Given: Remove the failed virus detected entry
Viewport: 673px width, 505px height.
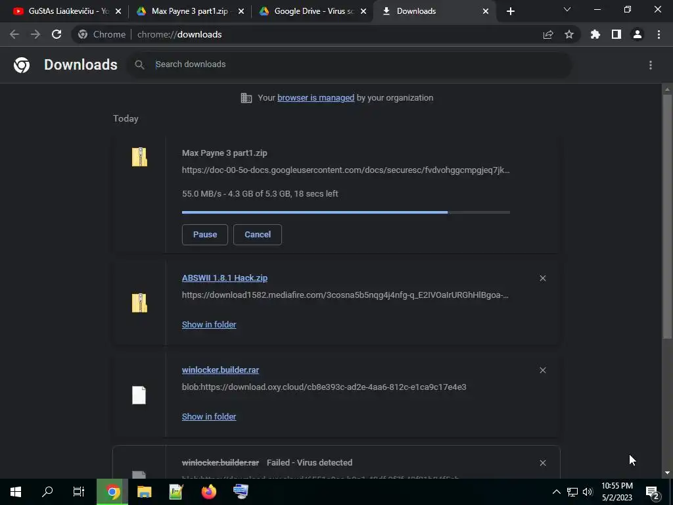Looking at the screenshot, I should (542, 463).
